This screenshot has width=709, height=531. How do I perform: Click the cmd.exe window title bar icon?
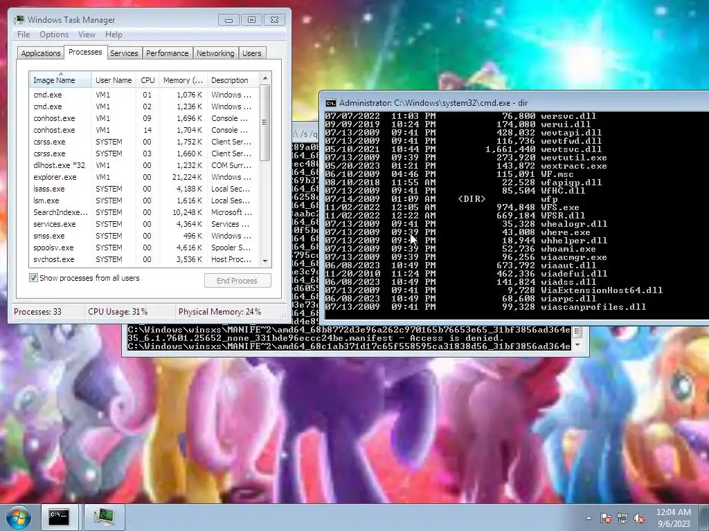point(330,103)
